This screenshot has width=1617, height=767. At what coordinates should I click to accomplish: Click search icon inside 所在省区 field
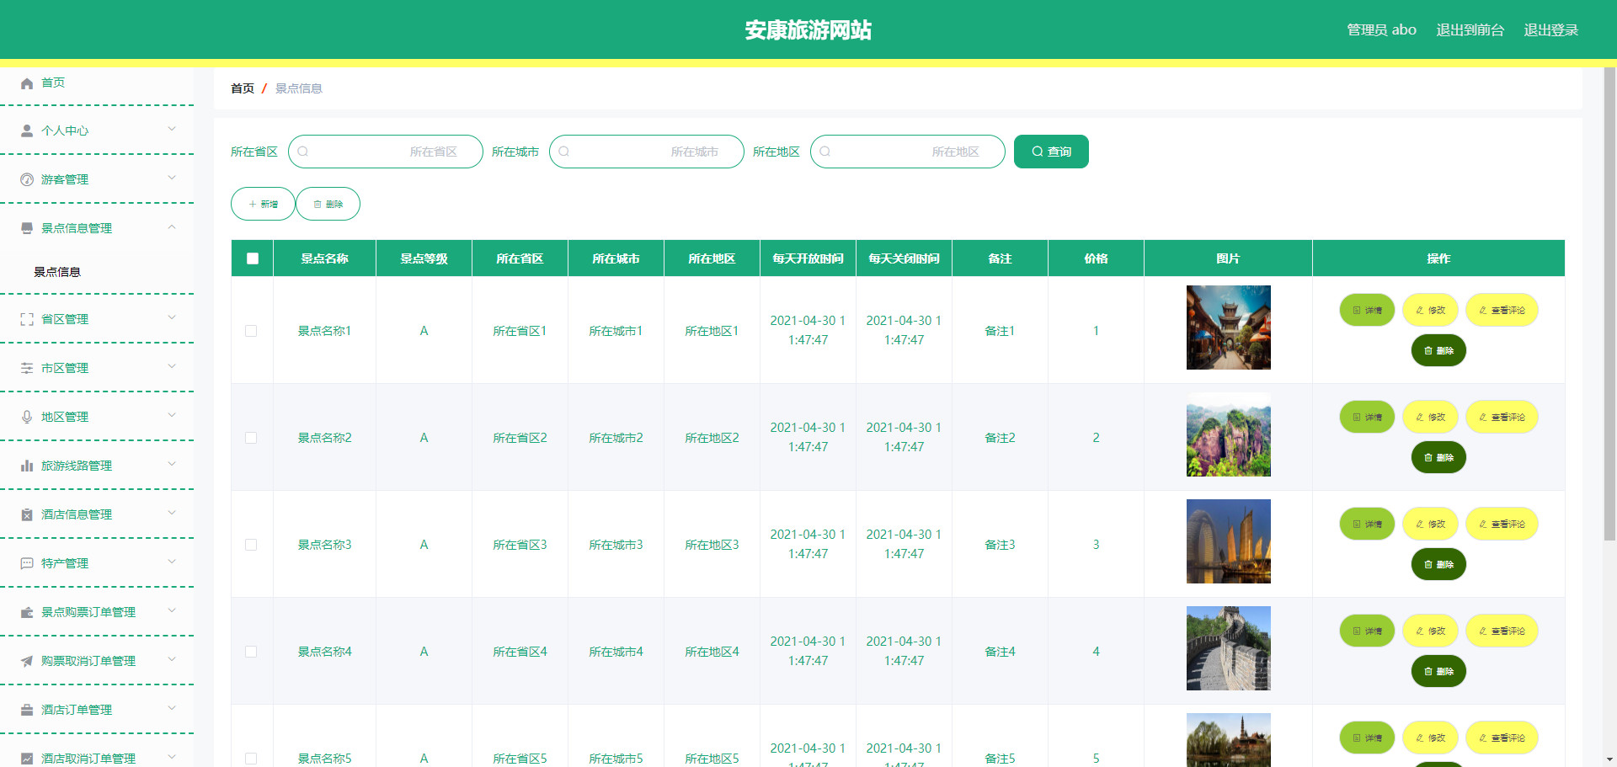pos(303,152)
